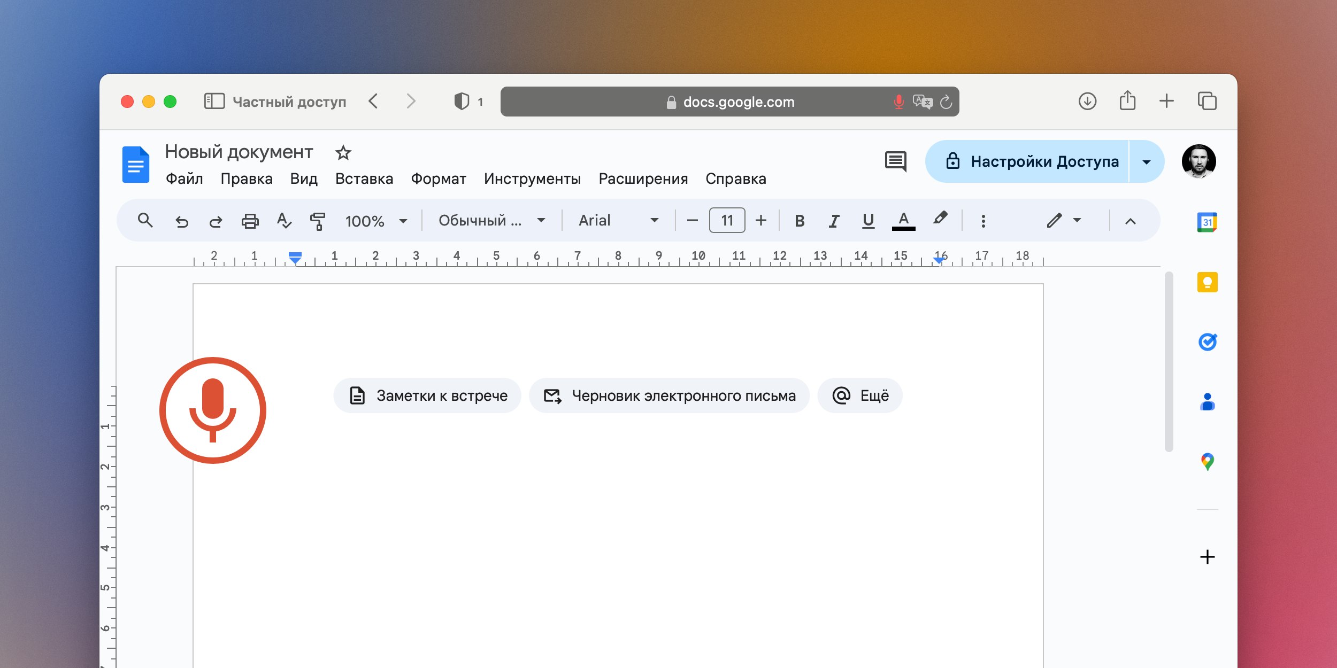Insert Черновик электронного письма chip

point(669,395)
